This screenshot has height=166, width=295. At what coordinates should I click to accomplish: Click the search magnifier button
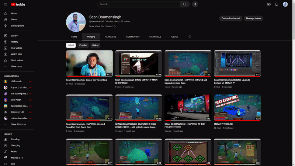coord(185,4)
